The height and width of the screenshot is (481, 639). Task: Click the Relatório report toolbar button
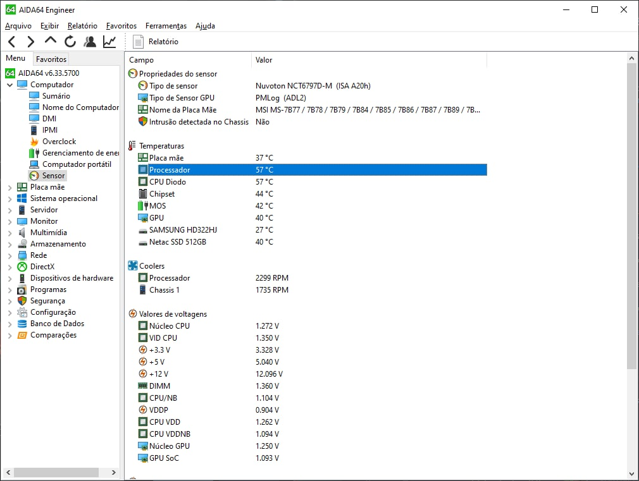pyautogui.click(x=156, y=42)
